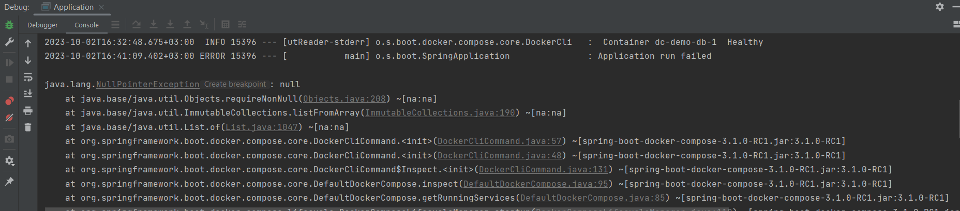
Task: Open the debug settings gear dropdown on left
Action: tap(9, 161)
